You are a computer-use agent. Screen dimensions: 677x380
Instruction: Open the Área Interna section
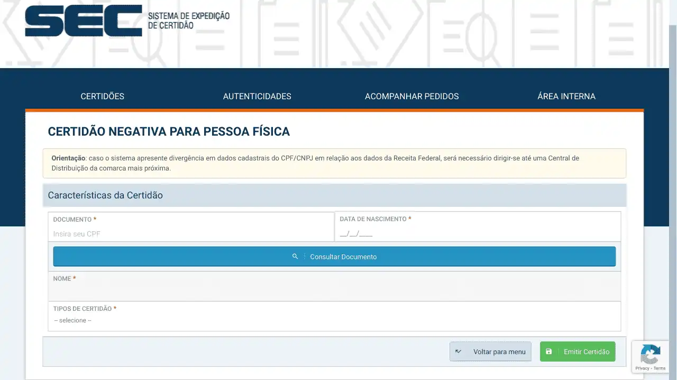click(x=566, y=96)
